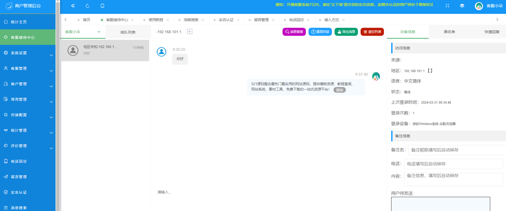The image size is (506, 211).
Task: Open 客服接待中心 in the sidebar
Action: click(x=28, y=37)
